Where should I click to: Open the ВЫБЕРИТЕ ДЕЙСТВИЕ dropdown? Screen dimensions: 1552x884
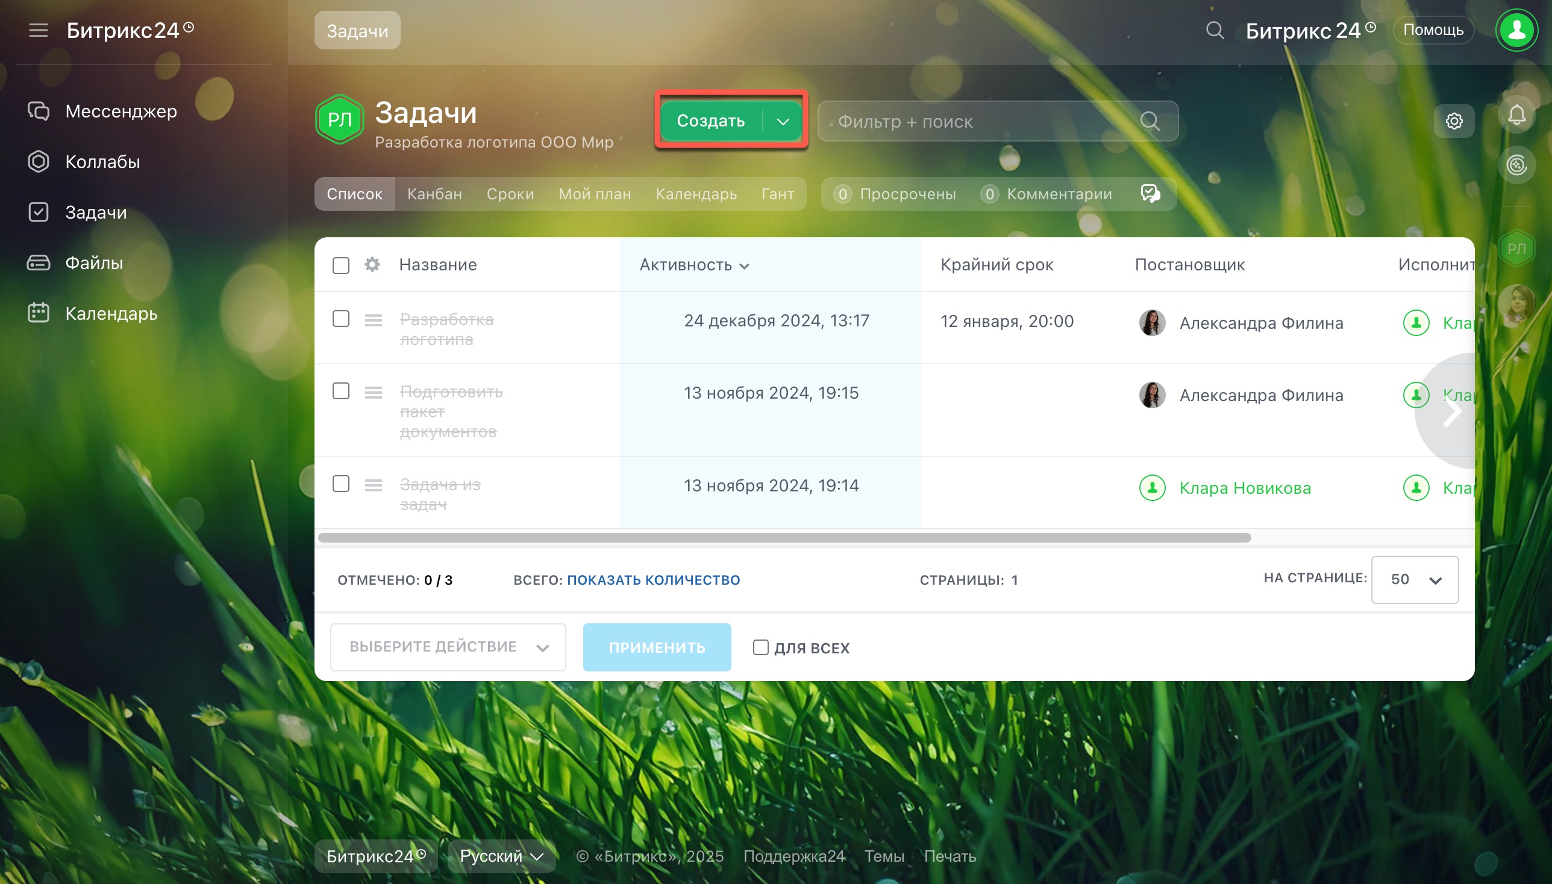(x=448, y=647)
